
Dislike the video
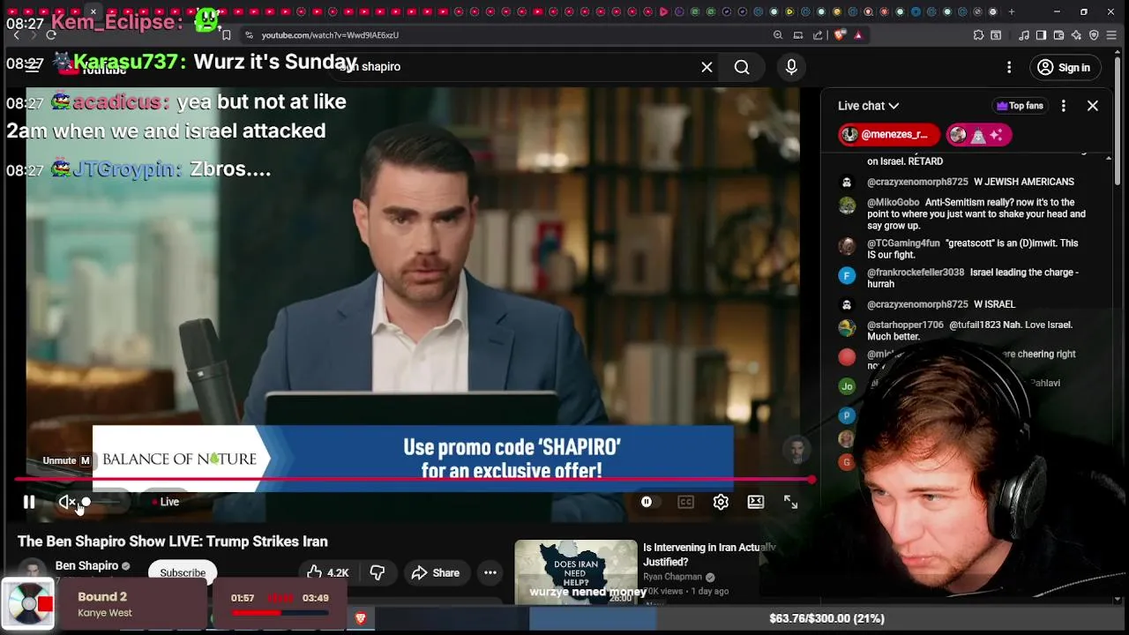(378, 572)
